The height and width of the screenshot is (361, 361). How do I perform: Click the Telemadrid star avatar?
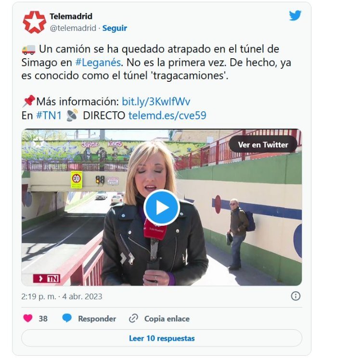pos(34,22)
